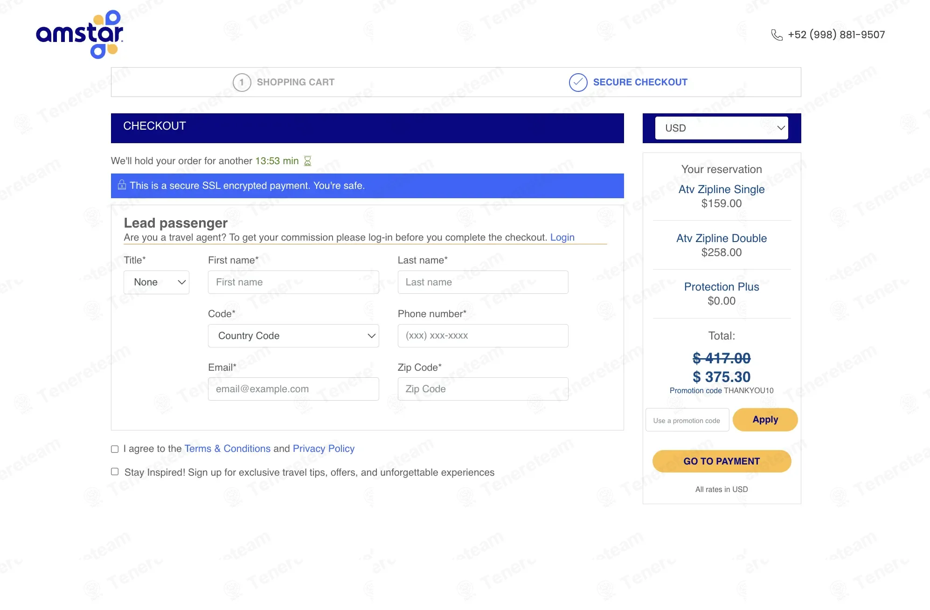Click the Go To Payment button
Viewport: 930px width, 610px height.
[x=722, y=461]
